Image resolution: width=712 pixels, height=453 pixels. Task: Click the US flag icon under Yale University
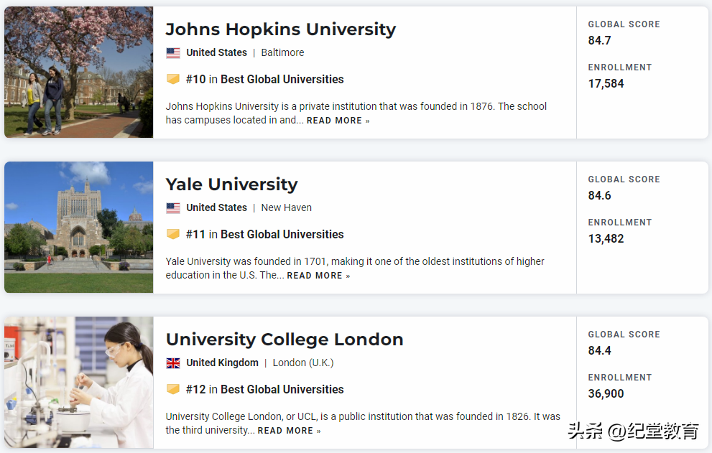tap(173, 207)
